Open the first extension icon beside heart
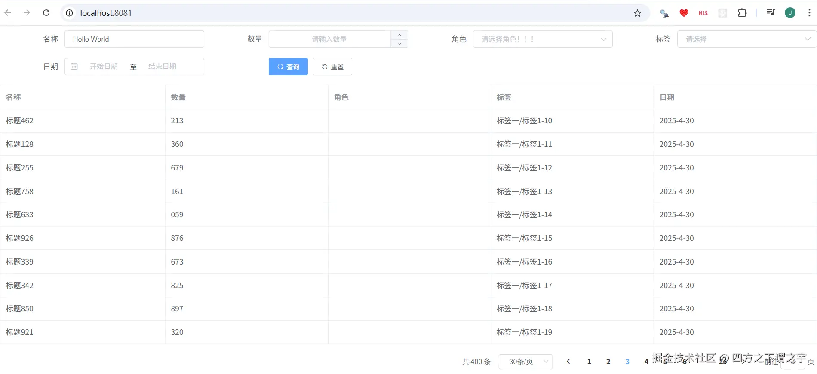Screen dimensions: 817x374 click(664, 13)
